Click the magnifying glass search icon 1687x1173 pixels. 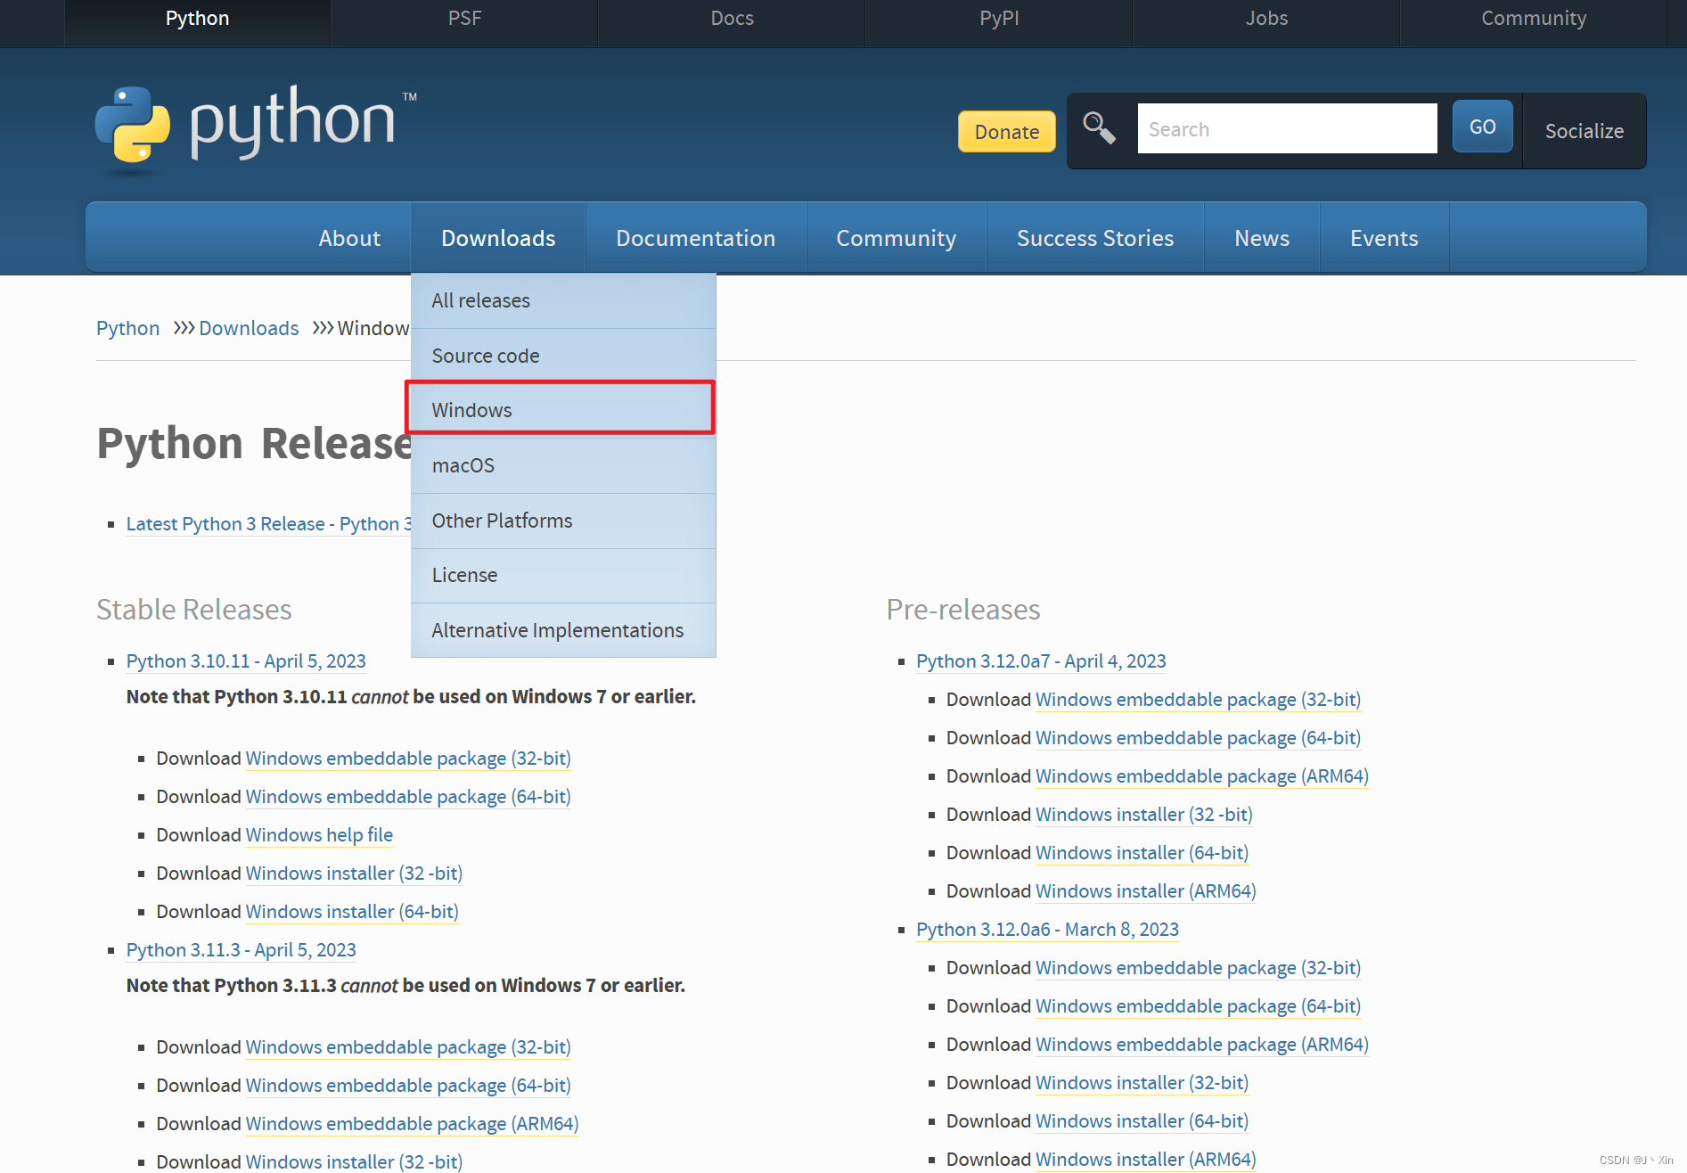pyautogui.click(x=1099, y=128)
